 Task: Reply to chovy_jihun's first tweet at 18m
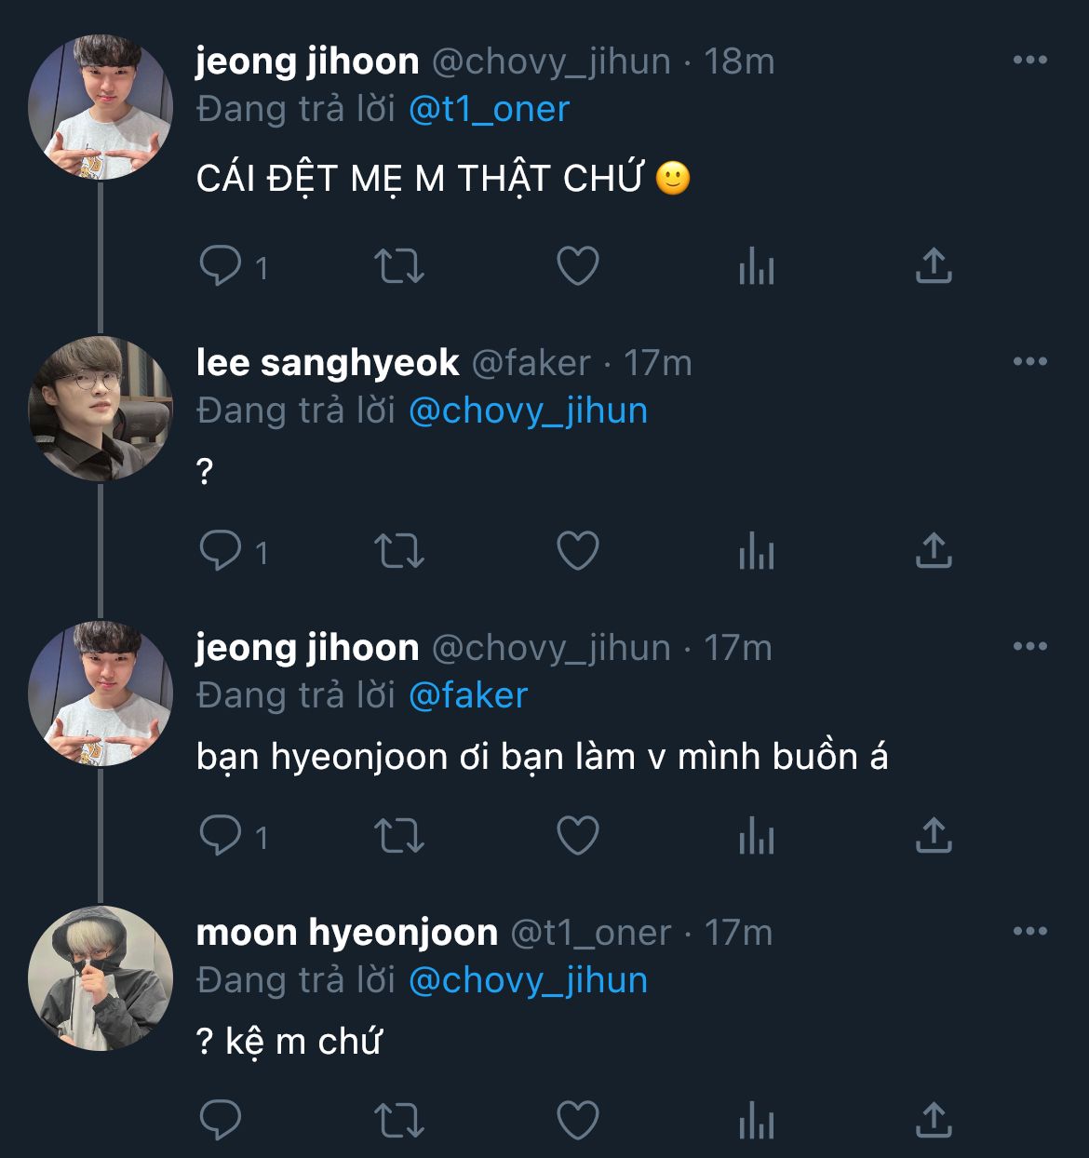[221, 266]
